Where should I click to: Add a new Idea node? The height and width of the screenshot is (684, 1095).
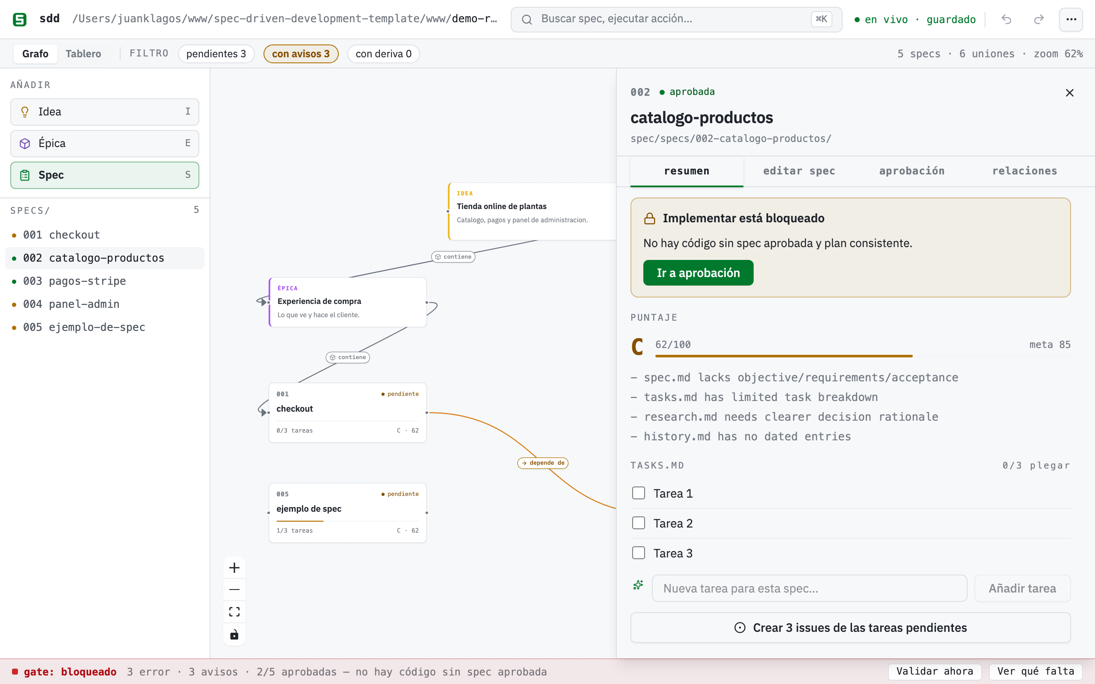click(104, 112)
